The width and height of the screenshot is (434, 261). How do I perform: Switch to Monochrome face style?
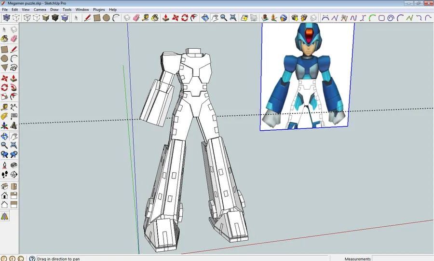point(65,18)
